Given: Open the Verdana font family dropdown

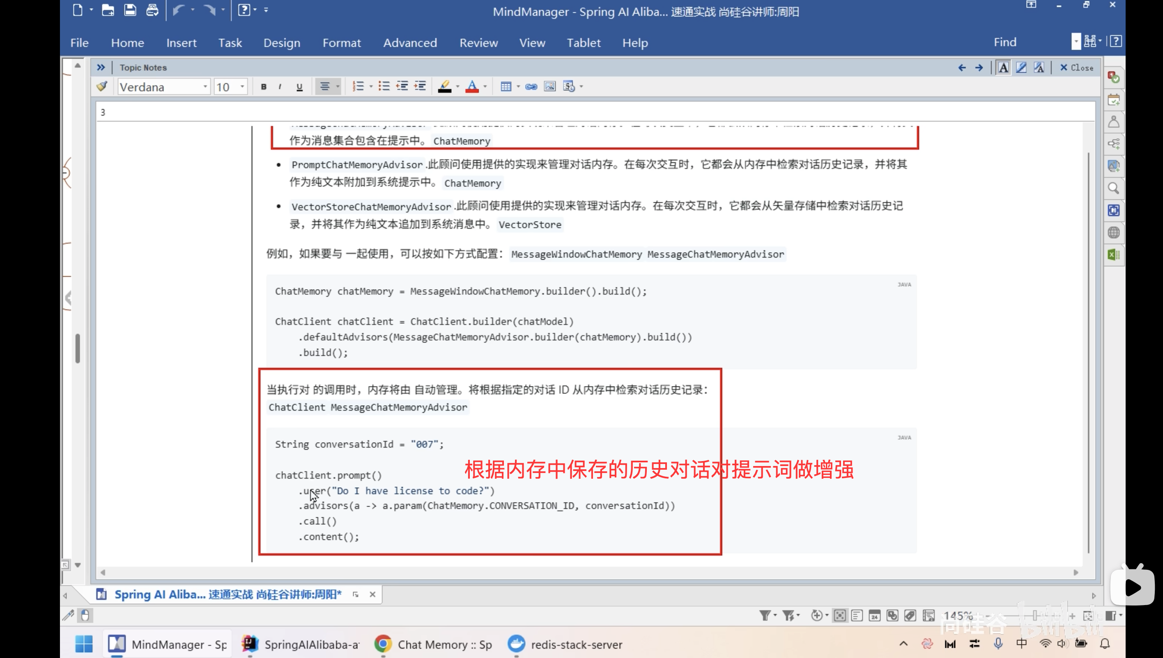Looking at the screenshot, I should (x=205, y=87).
